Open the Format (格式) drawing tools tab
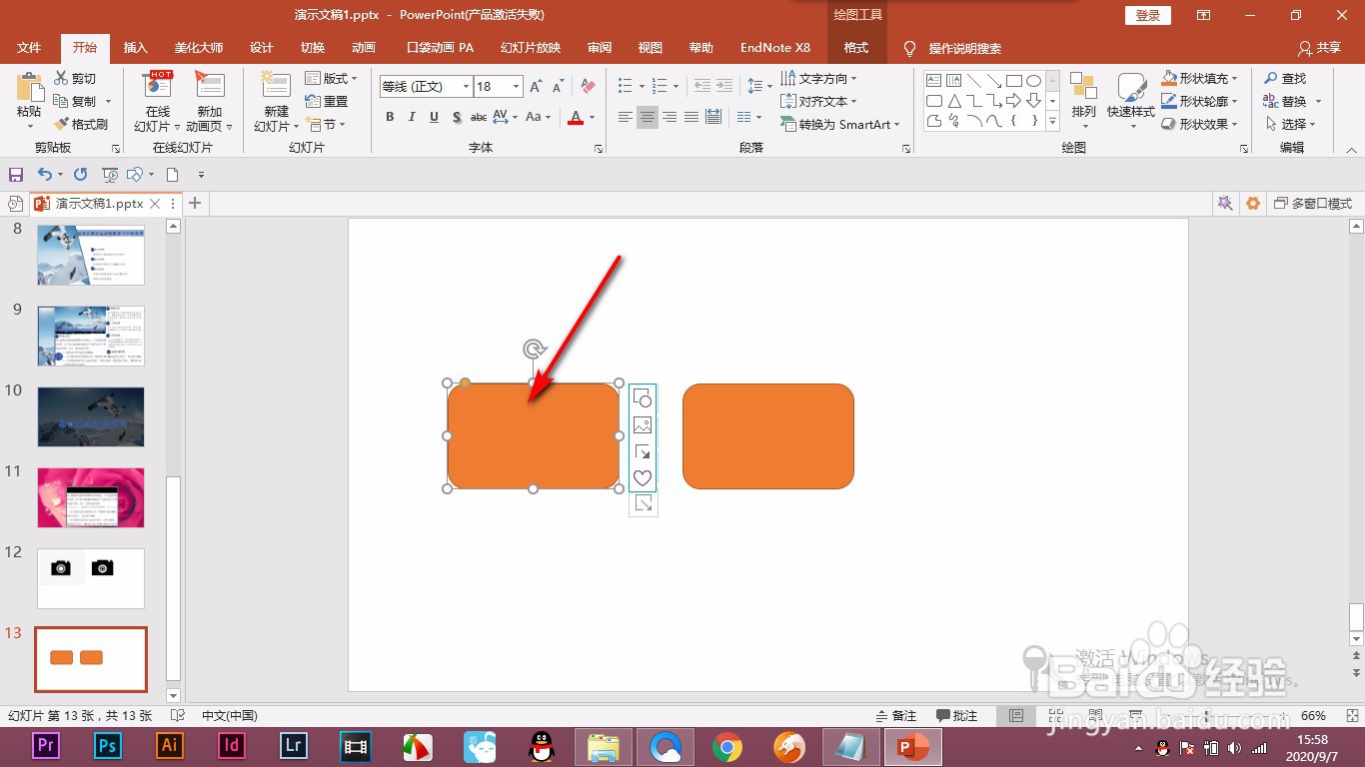 pos(856,47)
